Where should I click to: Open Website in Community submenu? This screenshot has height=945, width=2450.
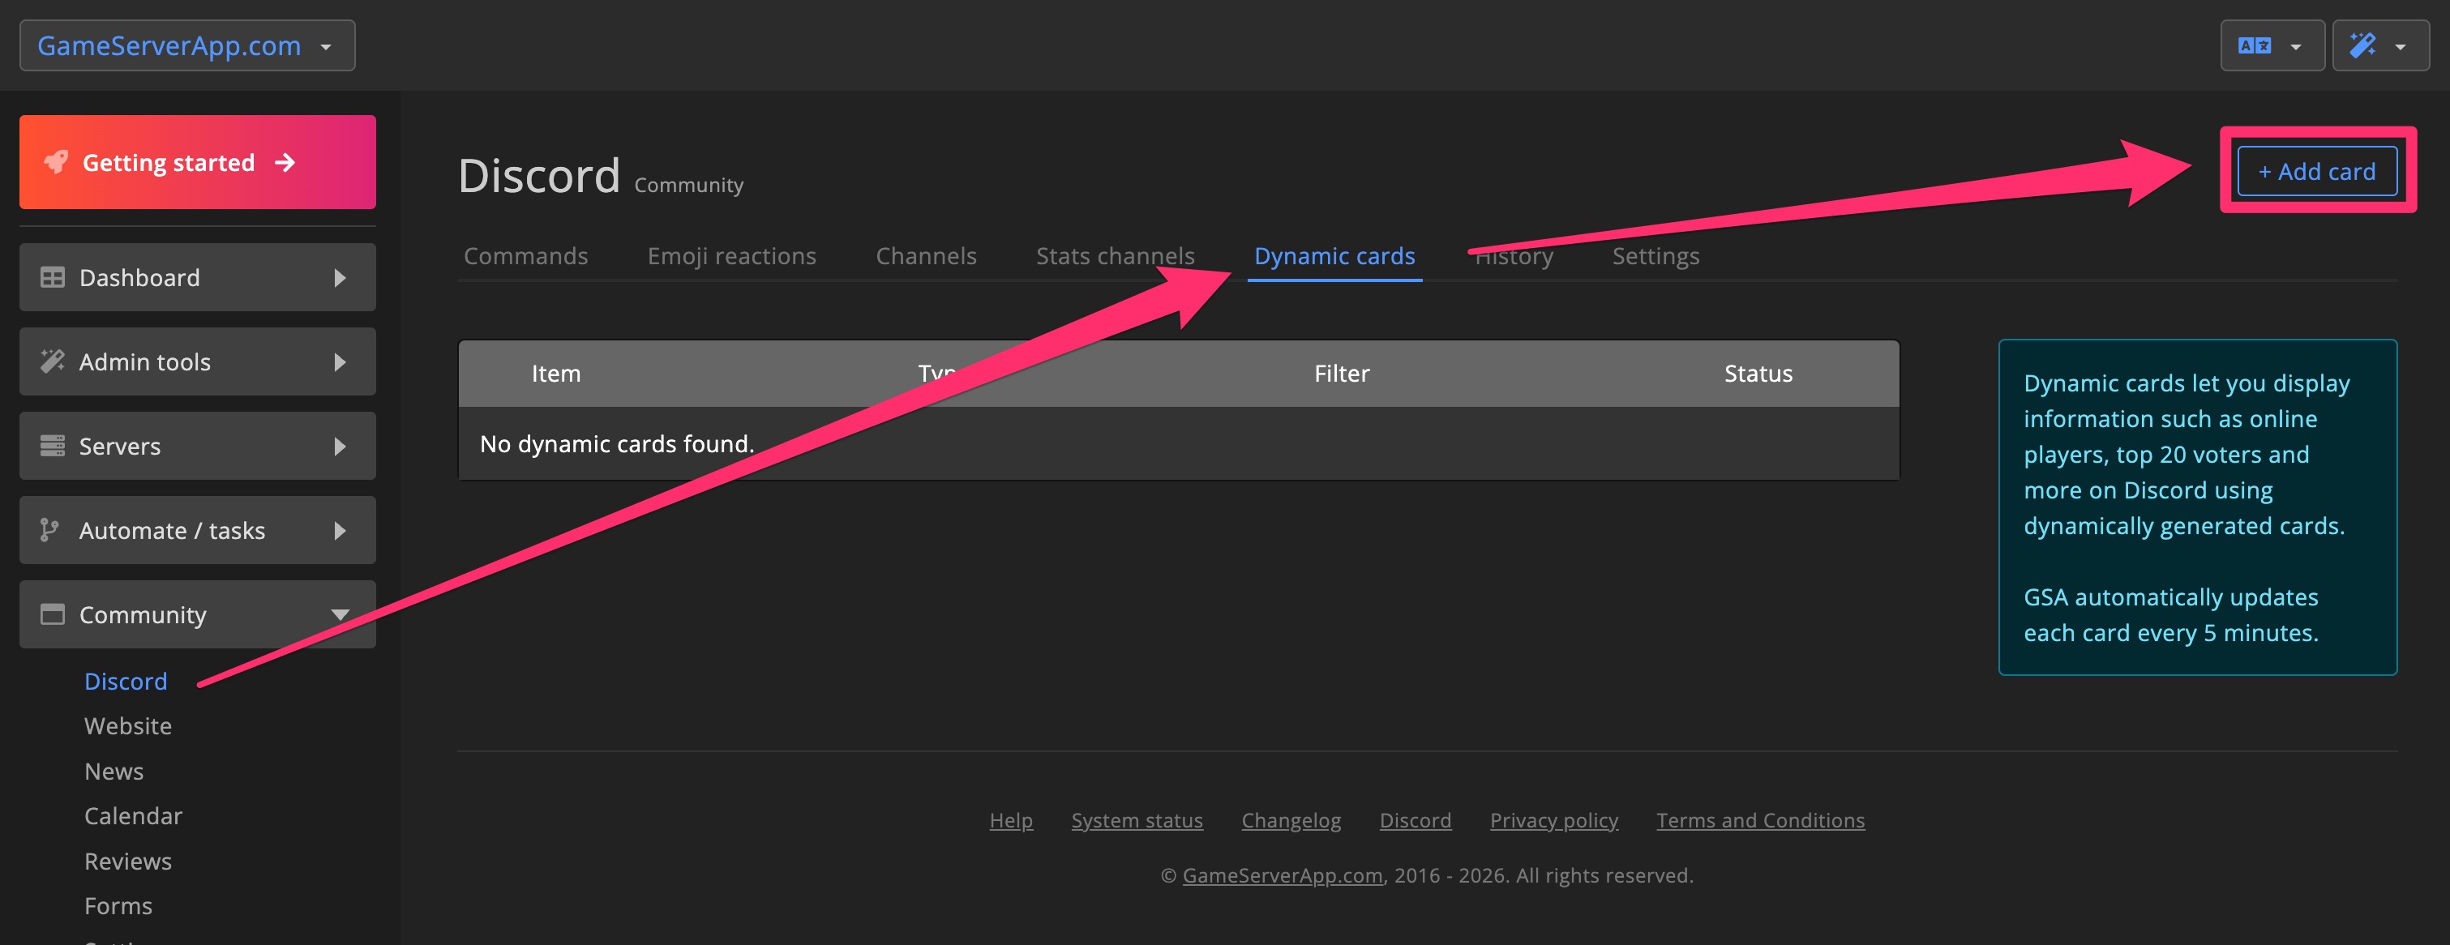tap(127, 725)
